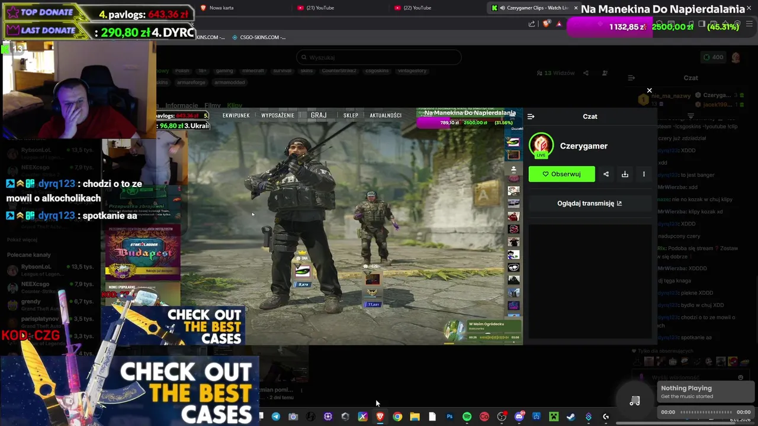758x426 pixels.
Task: Click the Budapest StarLadder banner
Action: [x=143, y=253]
